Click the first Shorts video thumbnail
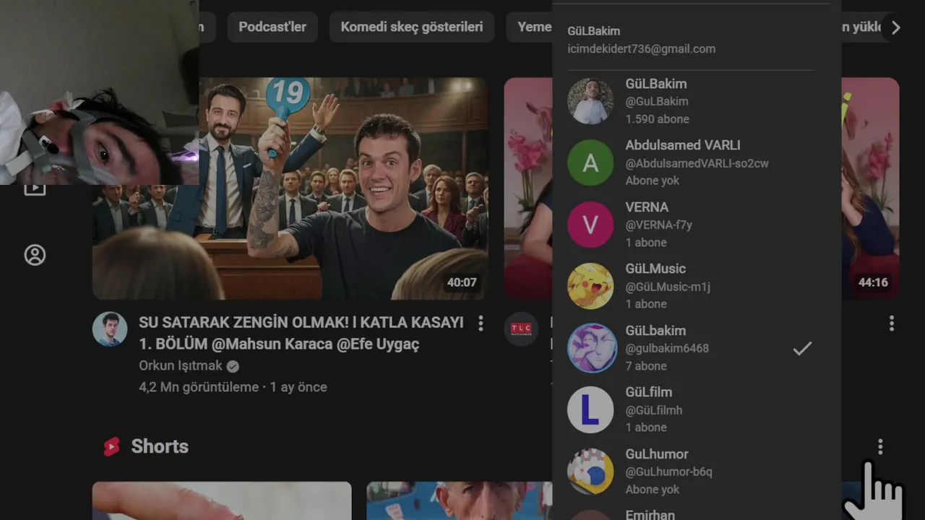This screenshot has width=925, height=520. [x=222, y=500]
